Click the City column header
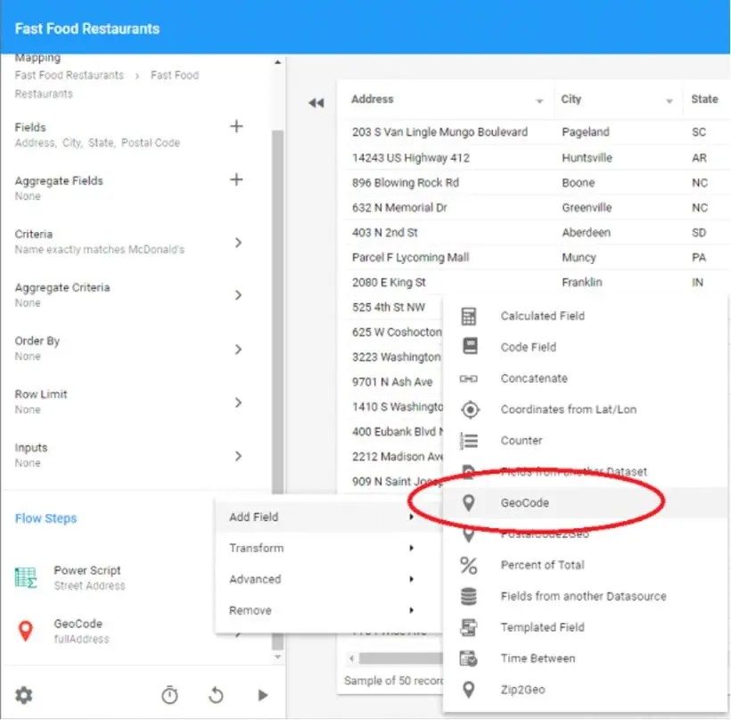Screen dimensions: 731x720 point(571,99)
